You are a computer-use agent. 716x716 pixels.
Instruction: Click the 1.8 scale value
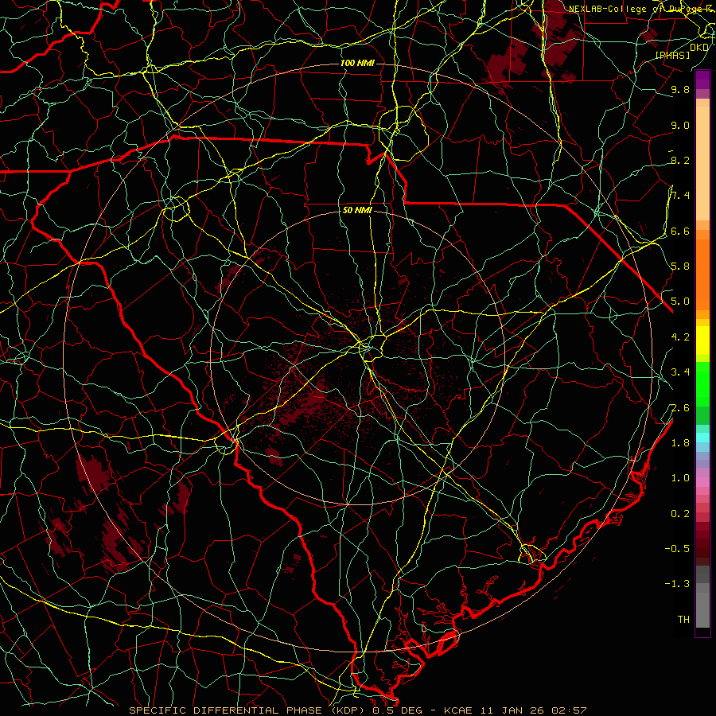[x=680, y=443]
